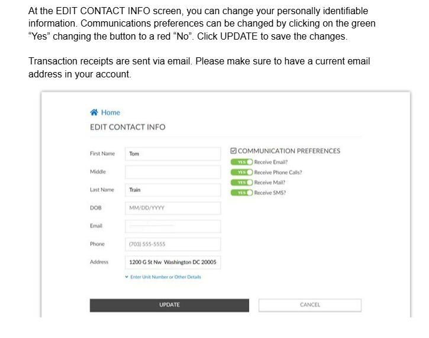Uncheck the Communication Preferences checkbox
429x338 pixels.
234,151
